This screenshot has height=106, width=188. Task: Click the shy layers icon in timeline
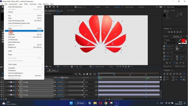pos(84,74)
